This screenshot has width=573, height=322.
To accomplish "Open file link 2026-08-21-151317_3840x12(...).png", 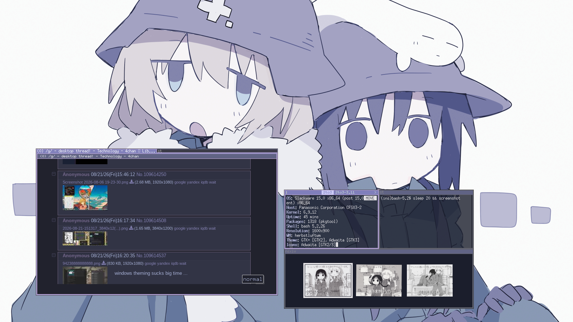I will pos(95,228).
